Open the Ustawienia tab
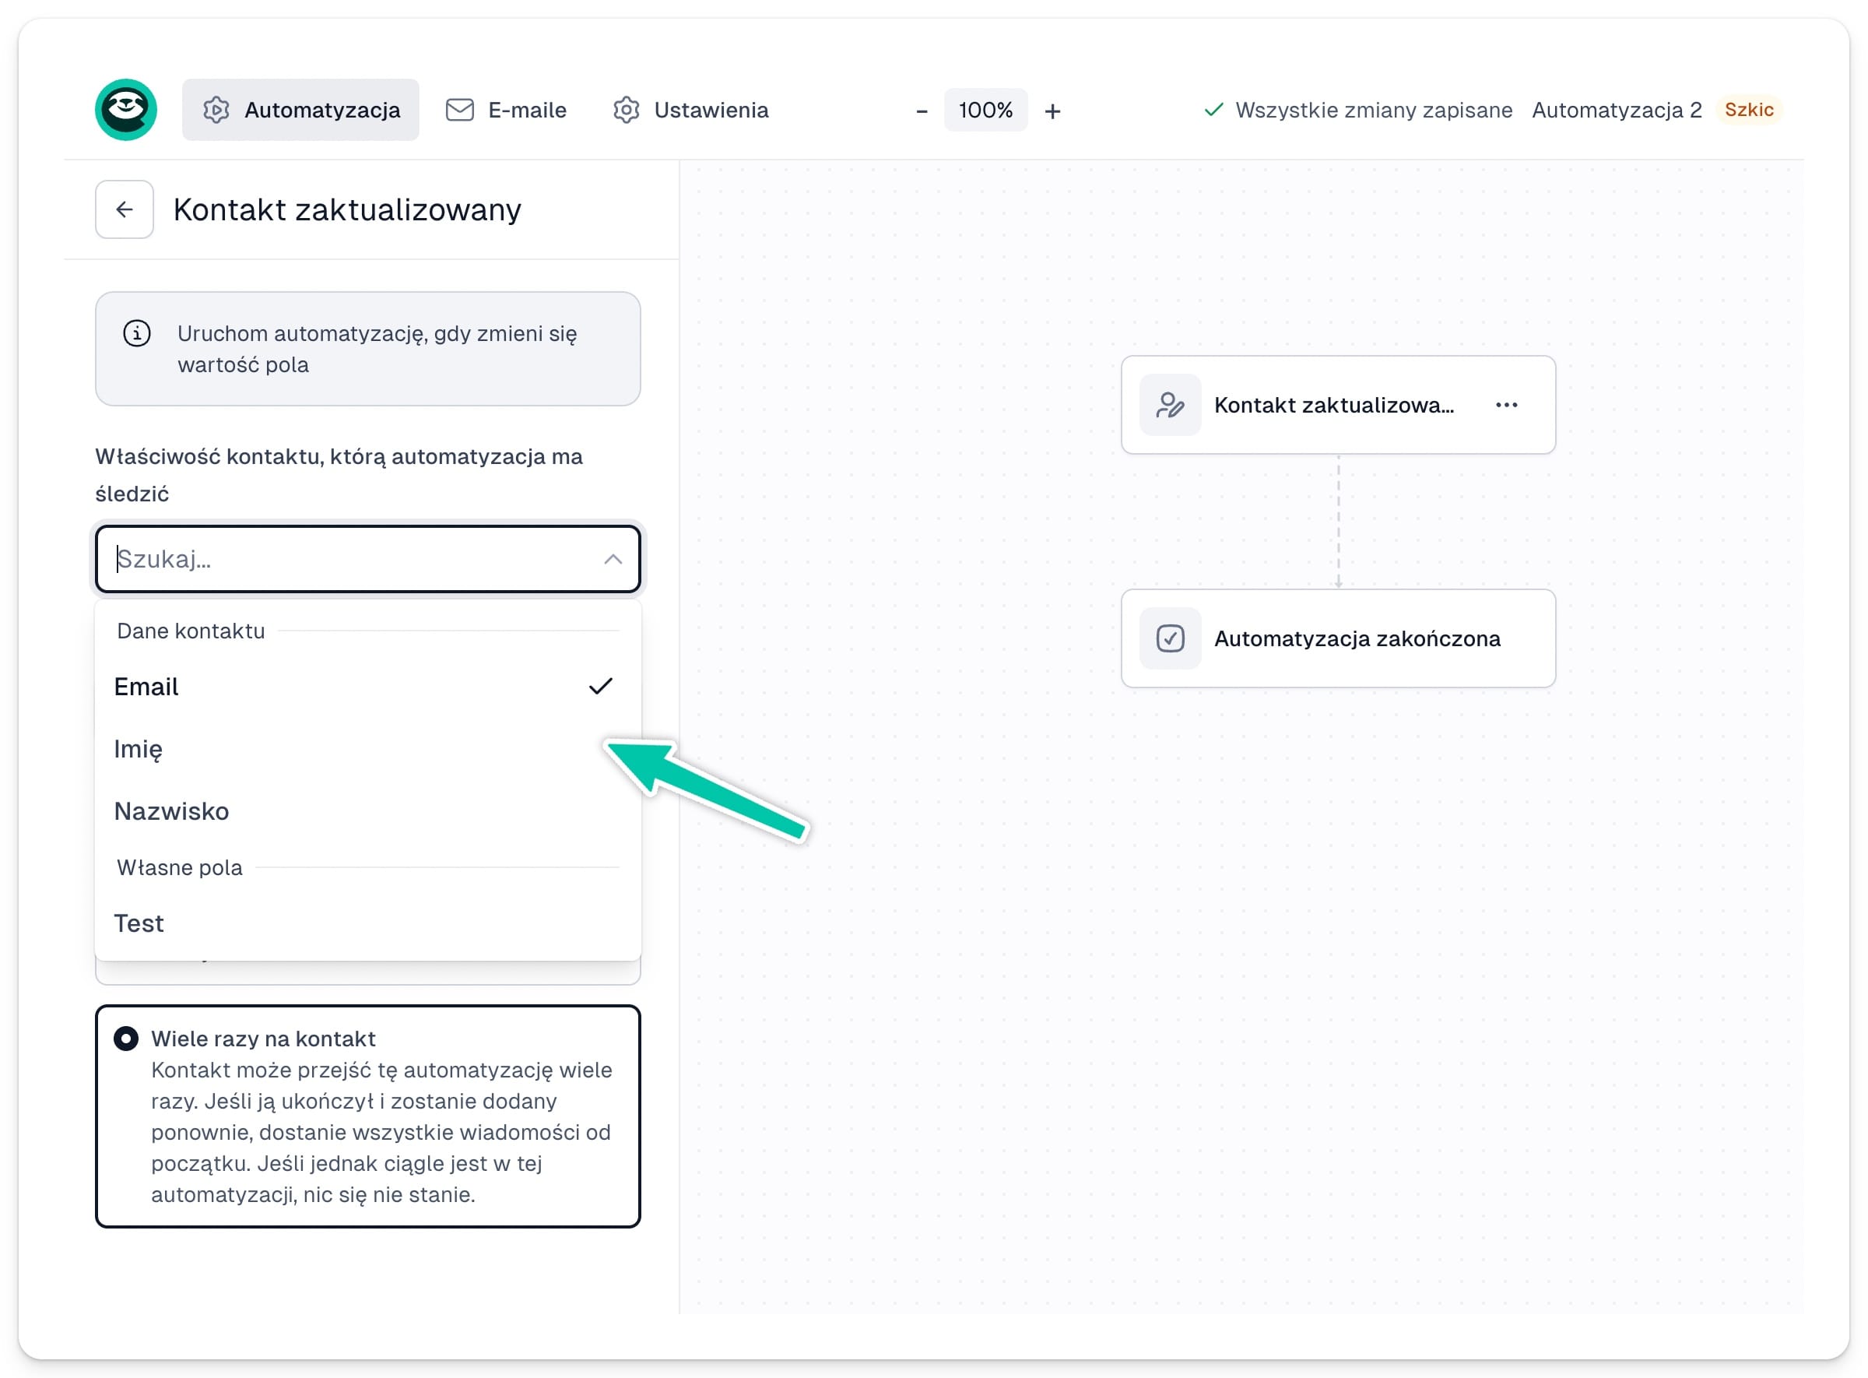 point(690,110)
